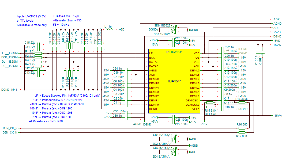Select resistor R10 680 symbol

tap(65, 74)
